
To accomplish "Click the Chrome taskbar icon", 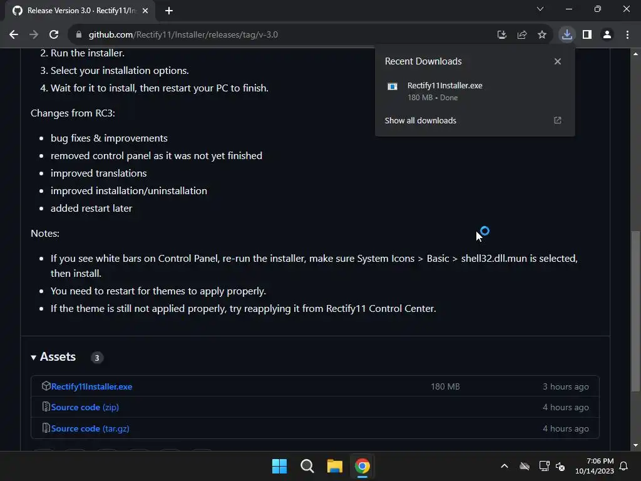I will (x=362, y=466).
